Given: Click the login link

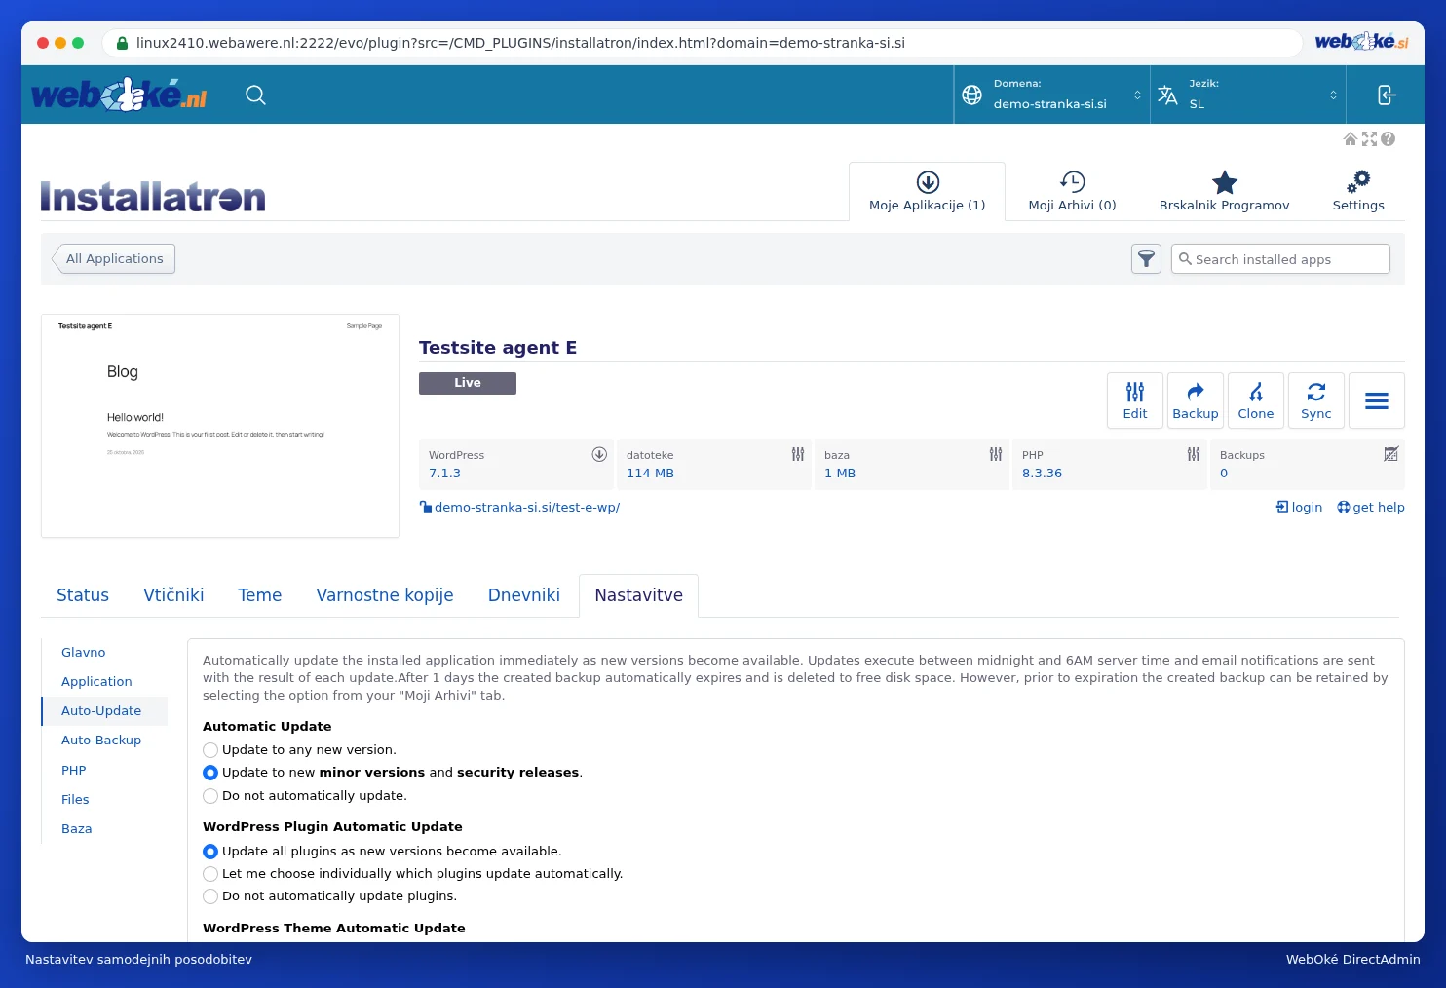Looking at the screenshot, I should pyautogui.click(x=1299, y=507).
